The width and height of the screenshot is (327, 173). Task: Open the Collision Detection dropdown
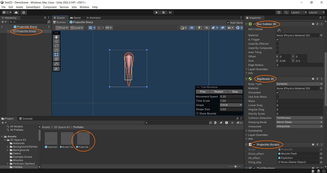[x=299, y=118]
